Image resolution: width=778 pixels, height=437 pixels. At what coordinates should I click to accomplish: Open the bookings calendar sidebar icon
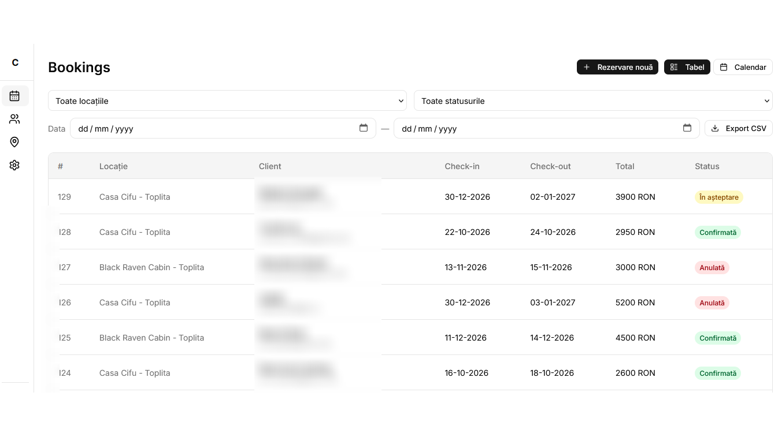[15, 96]
